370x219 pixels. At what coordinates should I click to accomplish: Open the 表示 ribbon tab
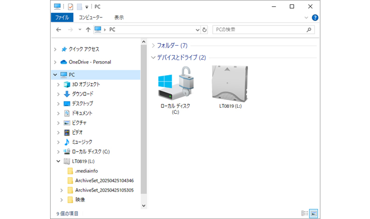[x=119, y=17]
